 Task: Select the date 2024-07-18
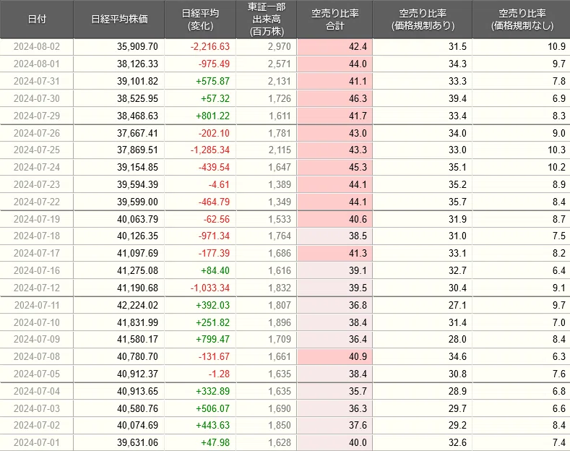(x=37, y=236)
